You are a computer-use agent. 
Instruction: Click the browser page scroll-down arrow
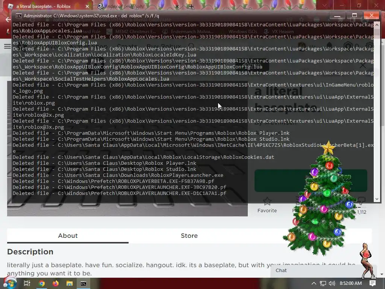[382, 274]
